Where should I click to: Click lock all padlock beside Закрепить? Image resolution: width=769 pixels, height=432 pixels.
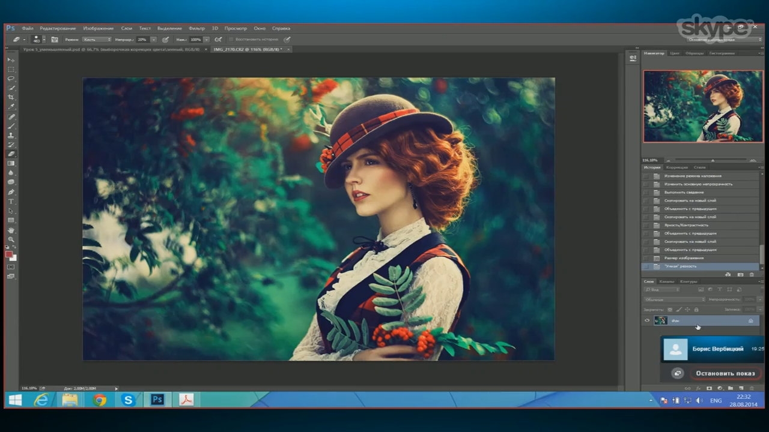click(x=696, y=310)
